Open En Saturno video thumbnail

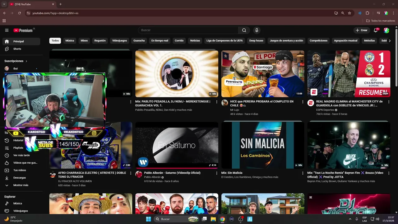click(177, 145)
